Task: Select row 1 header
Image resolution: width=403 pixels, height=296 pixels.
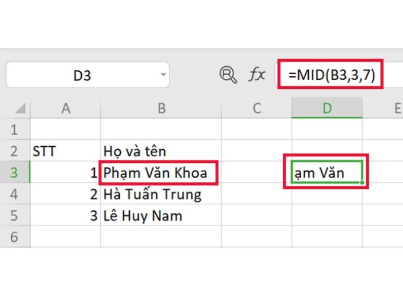Action: (14, 130)
